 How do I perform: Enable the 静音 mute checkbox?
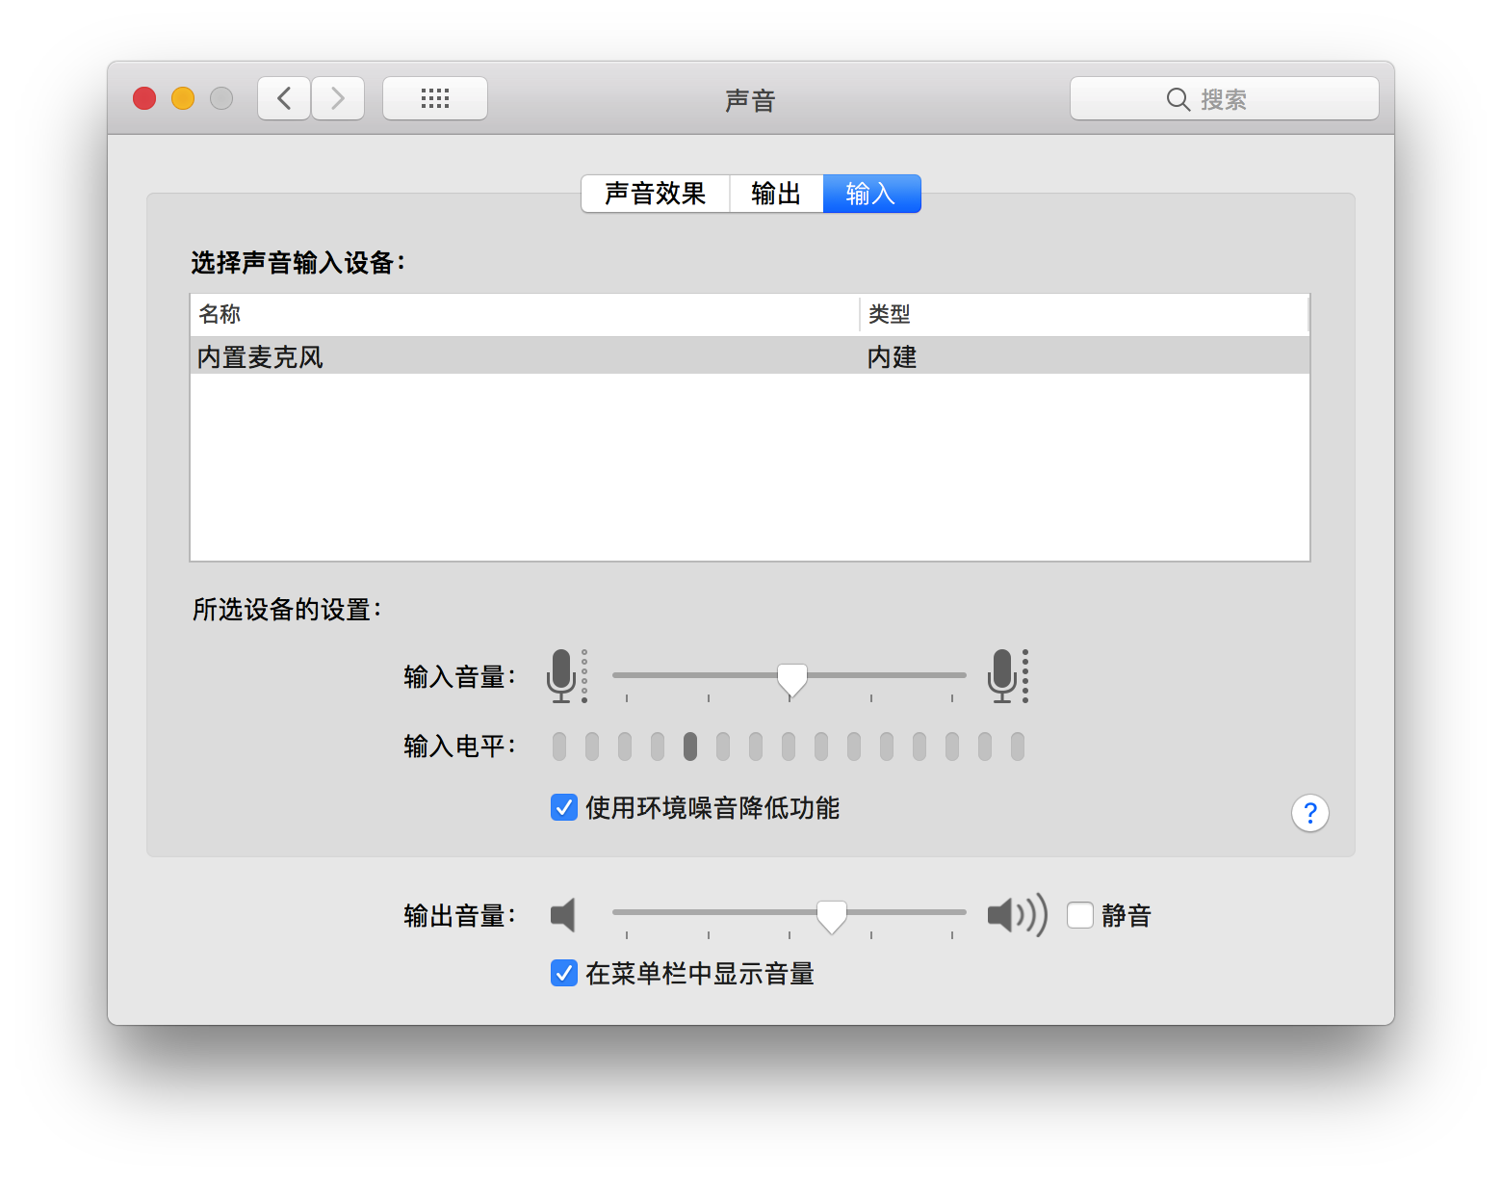point(1080,915)
